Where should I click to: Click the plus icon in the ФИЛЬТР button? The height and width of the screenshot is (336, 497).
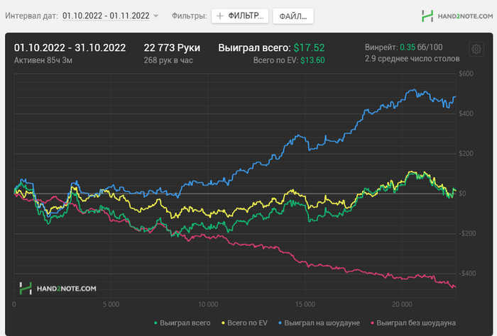click(x=220, y=16)
